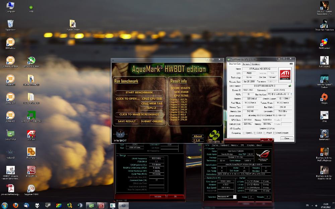
Task: Open the MSI Afterburner desktop shortcut
Action: tap(31, 62)
